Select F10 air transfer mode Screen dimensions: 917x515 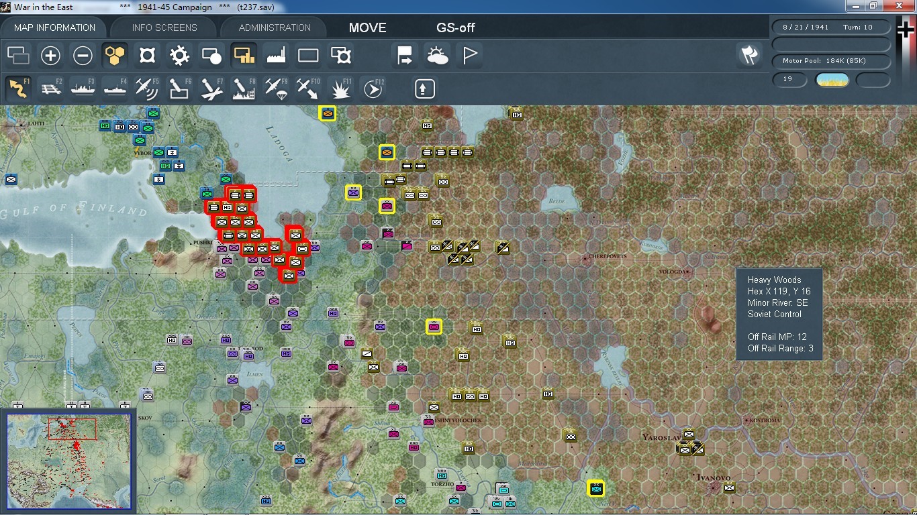[308, 89]
